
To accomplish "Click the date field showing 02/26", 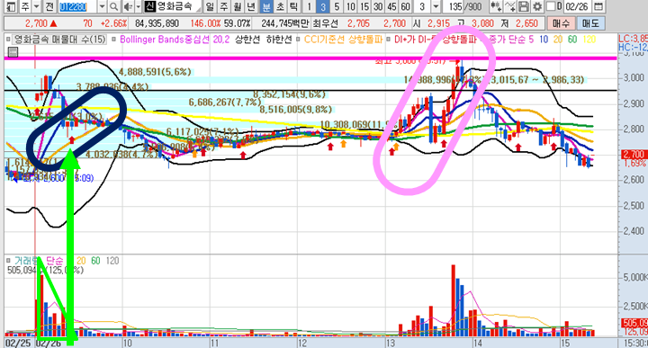I will coord(577,6).
